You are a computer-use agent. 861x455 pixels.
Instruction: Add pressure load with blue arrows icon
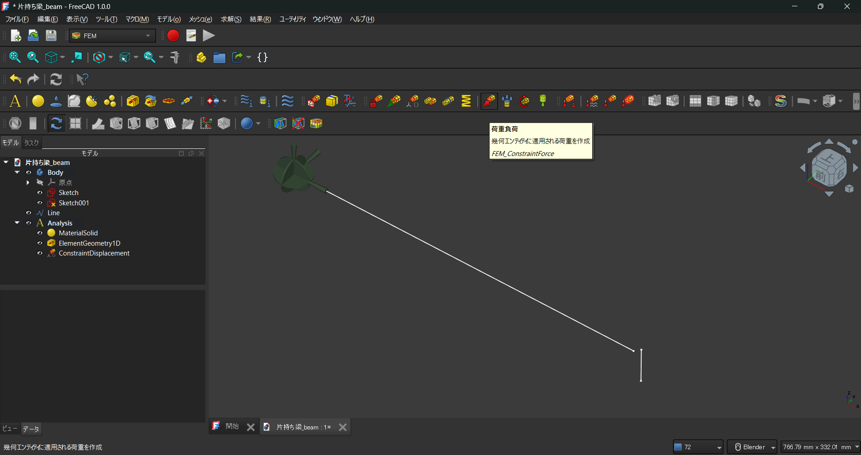[507, 101]
